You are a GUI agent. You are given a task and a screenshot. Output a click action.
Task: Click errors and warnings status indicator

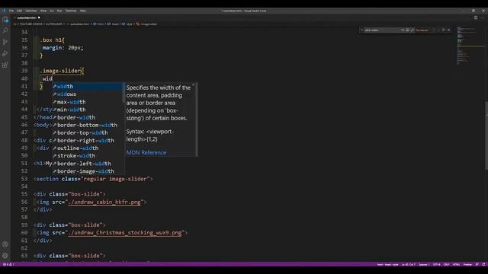tap(8, 264)
